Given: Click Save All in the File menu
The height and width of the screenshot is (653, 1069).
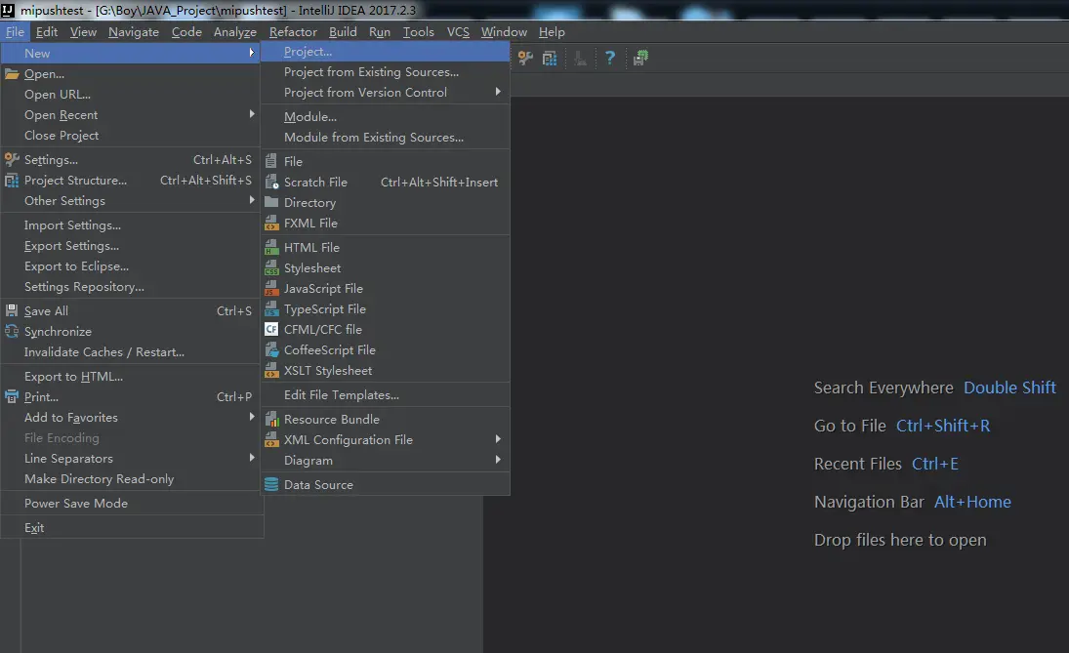Looking at the screenshot, I should pos(132,310).
